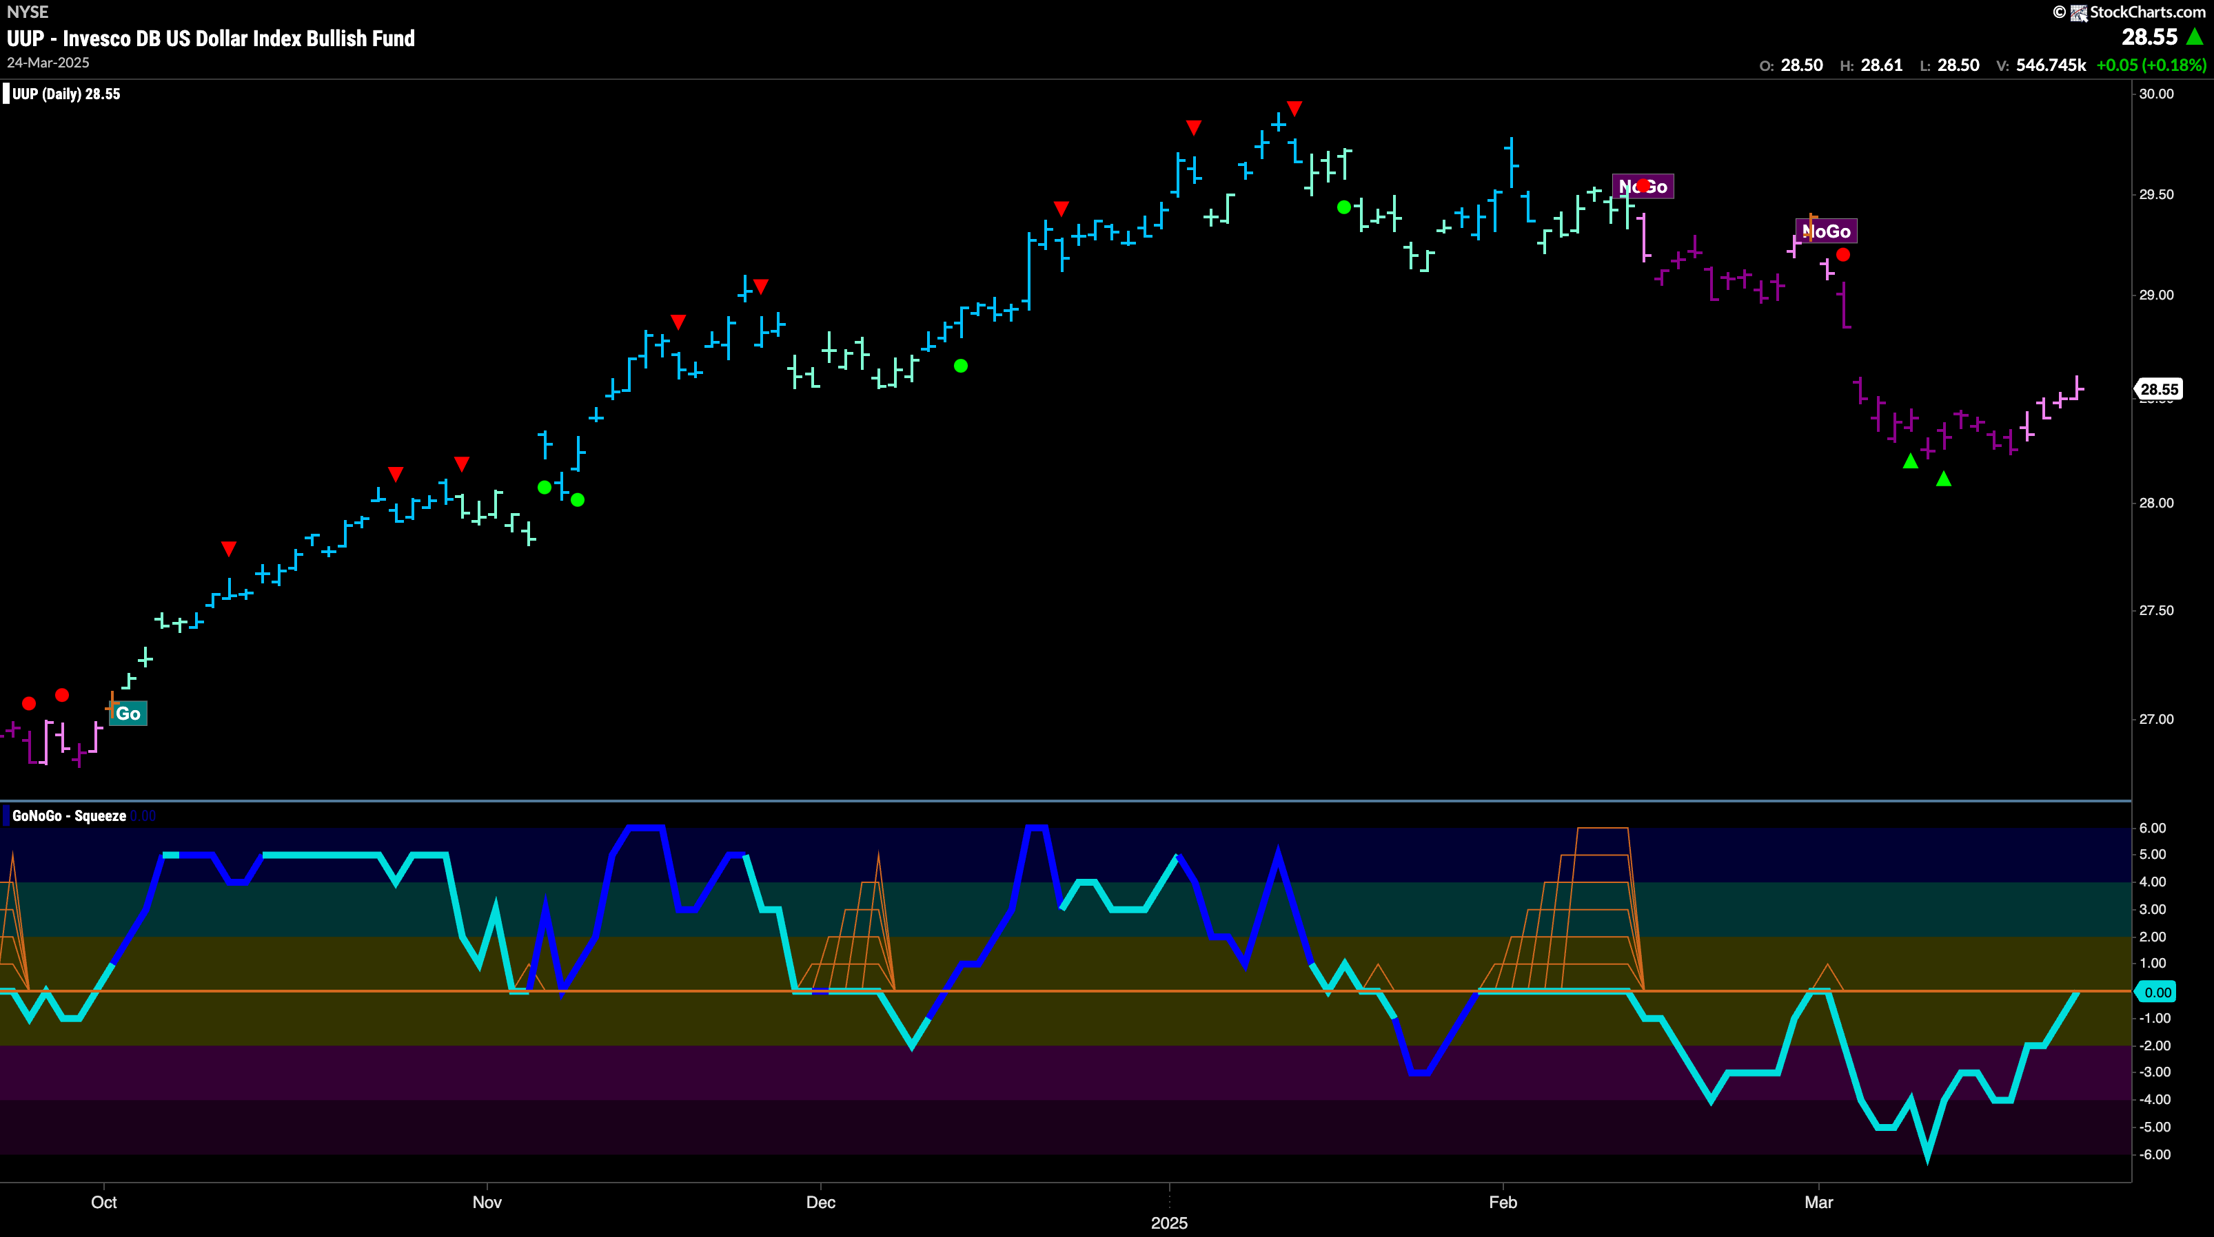Screen dimensions: 2214x1237
Task: Click the Dec label on time axis
Action: point(821,1202)
